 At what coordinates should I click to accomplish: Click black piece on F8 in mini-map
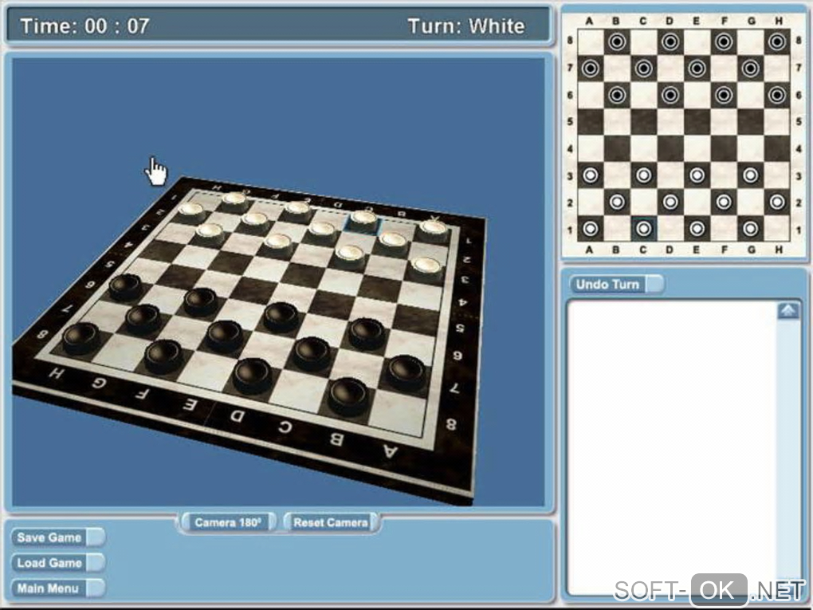point(724,41)
